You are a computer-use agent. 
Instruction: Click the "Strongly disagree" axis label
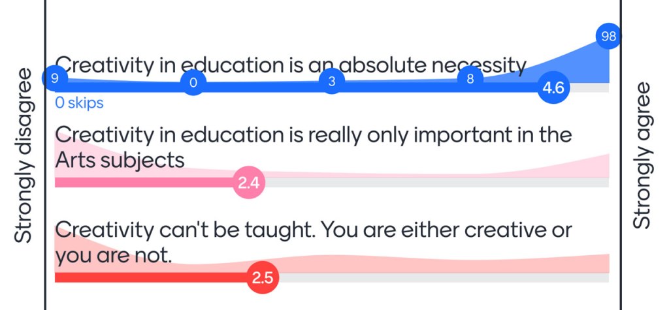(24, 155)
